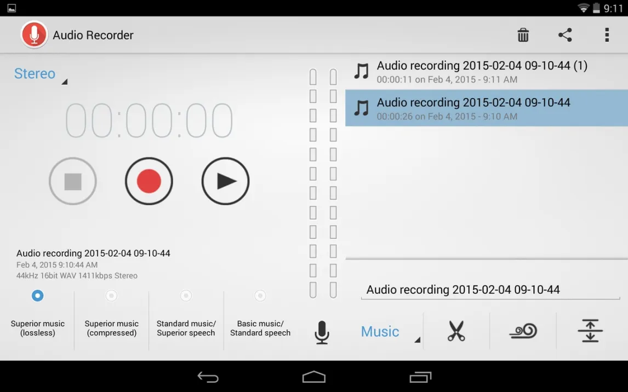Select Superior music (lossless) radio button
The image size is (628, 392).
click(x=37, y=296)
